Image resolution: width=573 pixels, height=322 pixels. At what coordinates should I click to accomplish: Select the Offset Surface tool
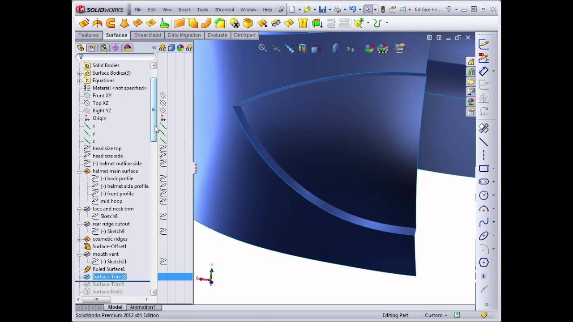(x=193, y=23)
